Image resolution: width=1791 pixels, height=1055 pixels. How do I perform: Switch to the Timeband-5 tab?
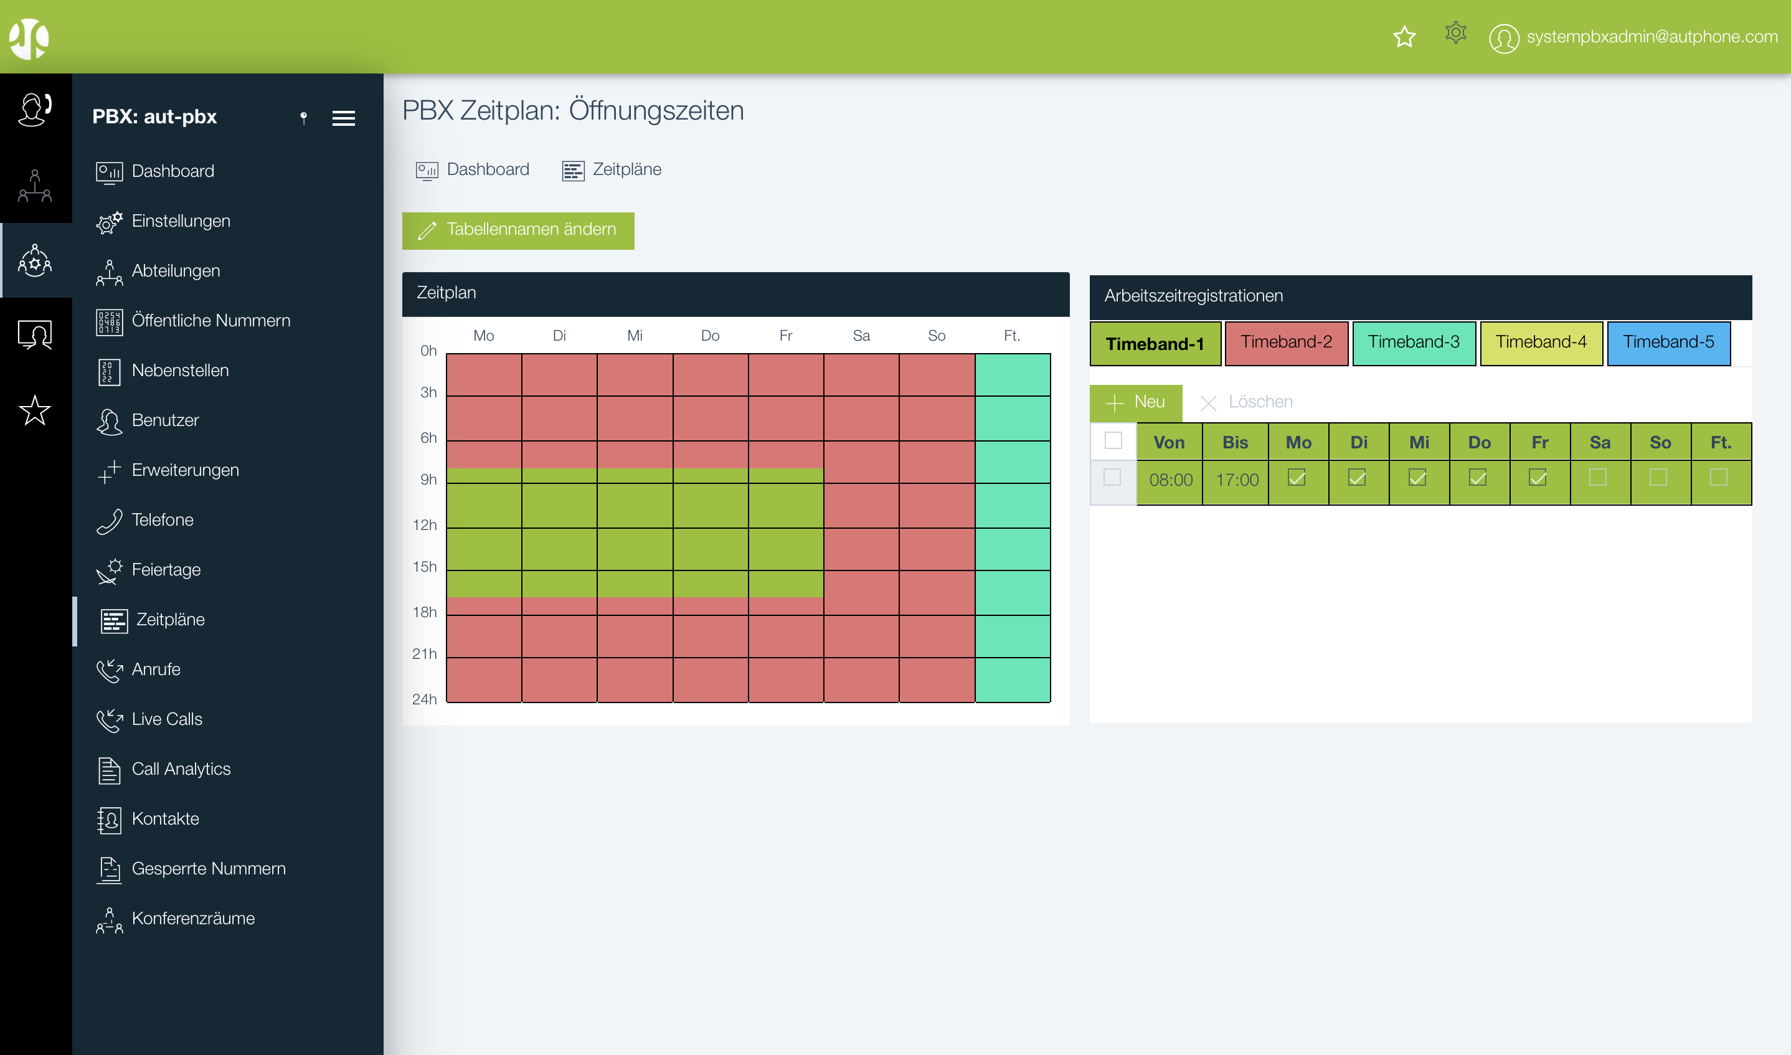[x=1668, y=343]
